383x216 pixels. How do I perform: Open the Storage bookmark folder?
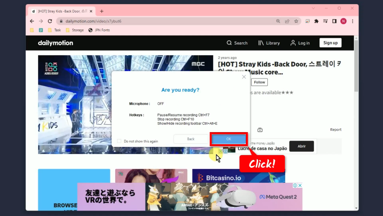pyautogui.click(x=75, y=30)
